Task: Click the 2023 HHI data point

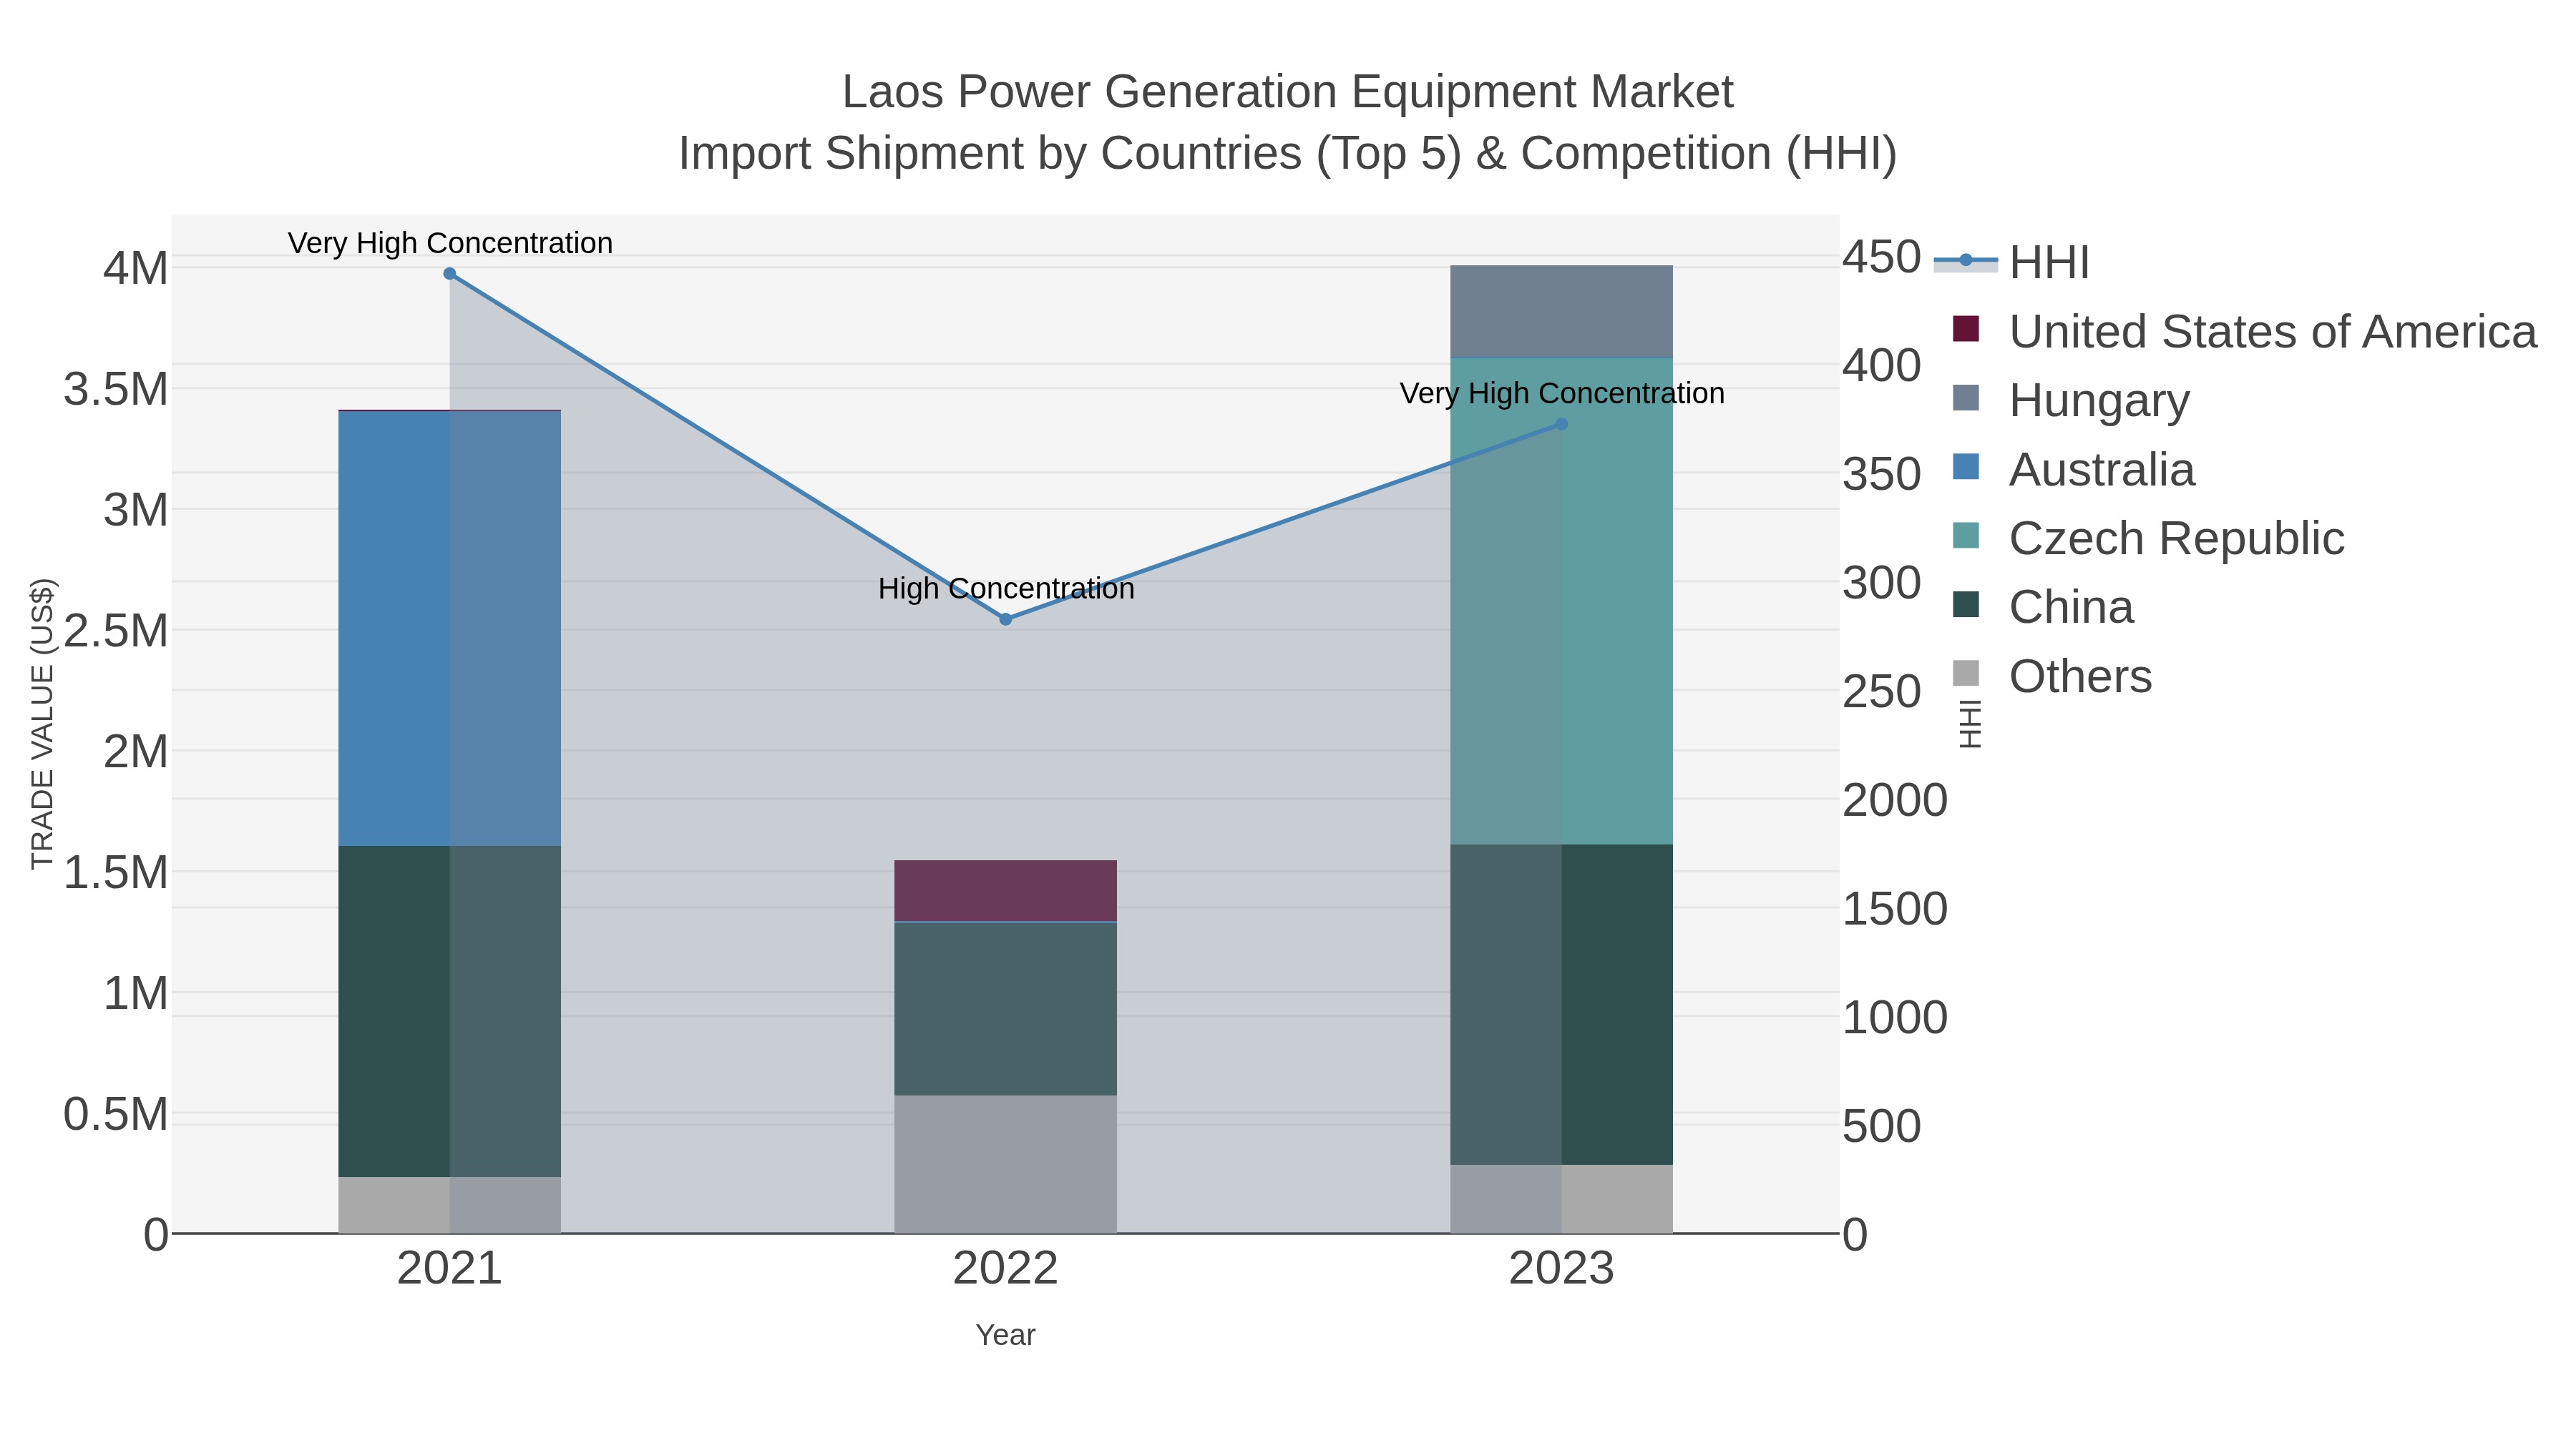Action: point(1562,425)
